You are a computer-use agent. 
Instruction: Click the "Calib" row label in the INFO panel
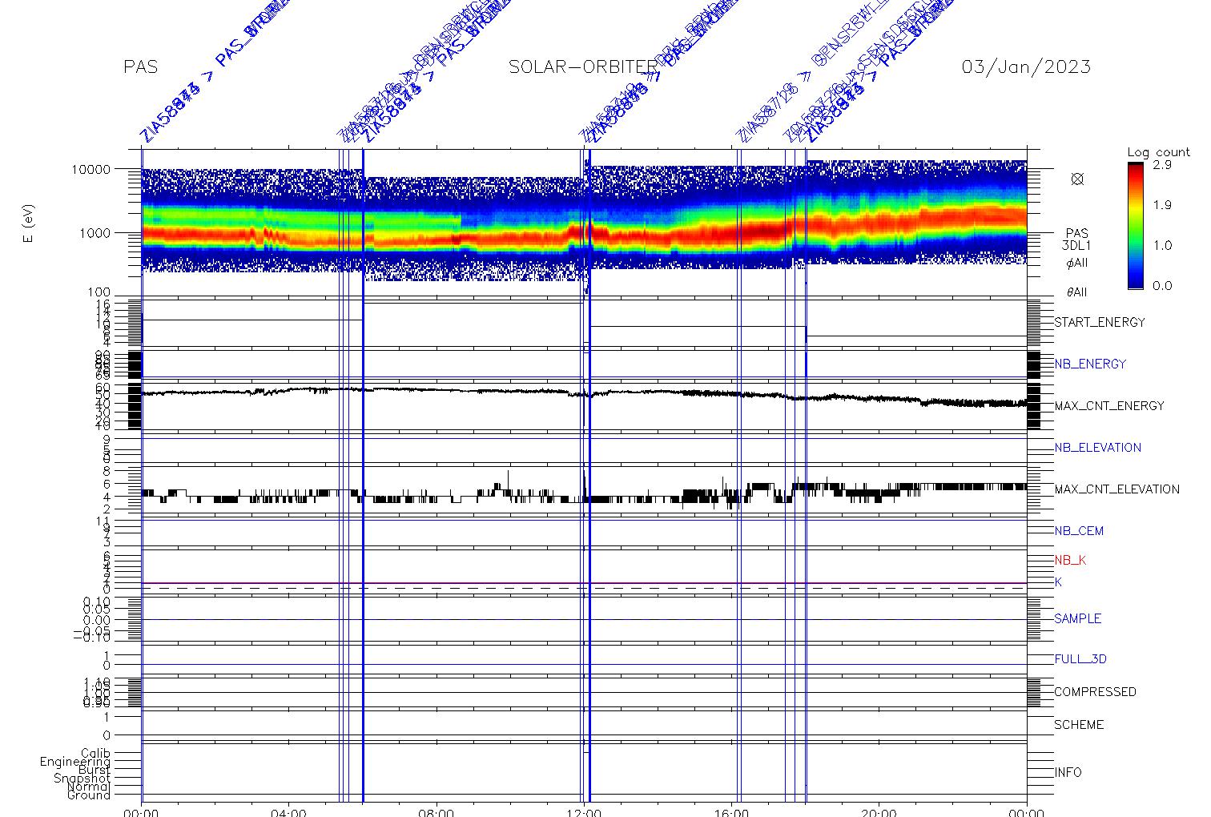point(95,754)
